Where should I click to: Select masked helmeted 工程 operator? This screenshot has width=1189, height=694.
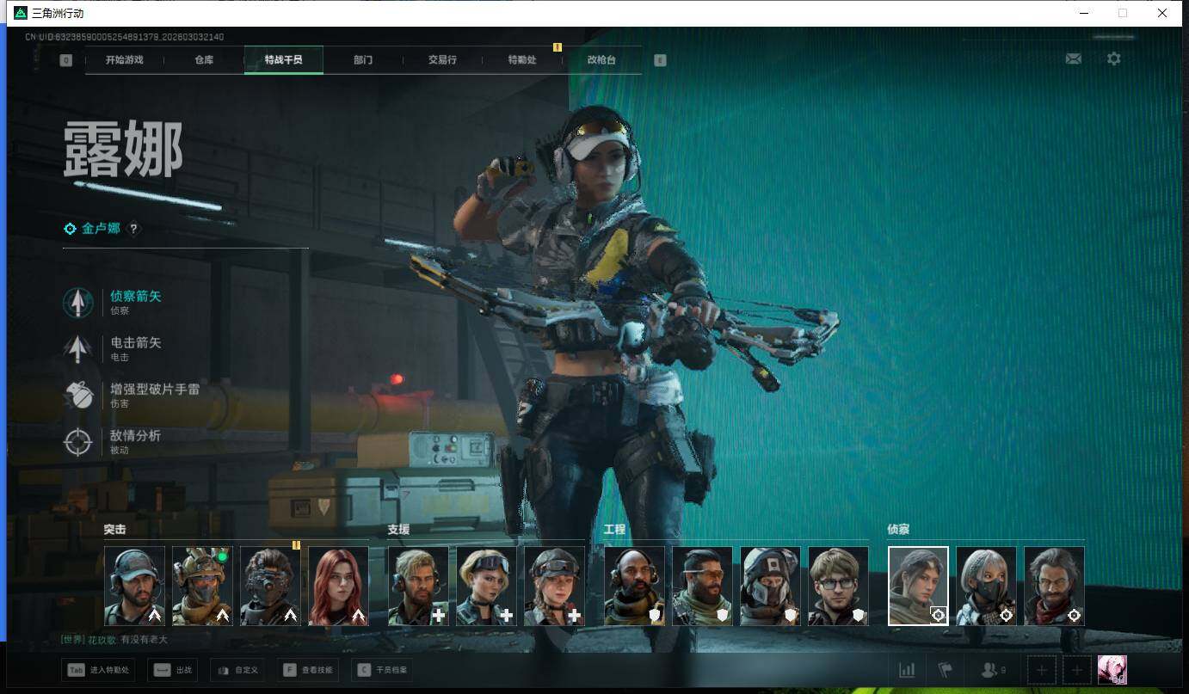[770, 586]
